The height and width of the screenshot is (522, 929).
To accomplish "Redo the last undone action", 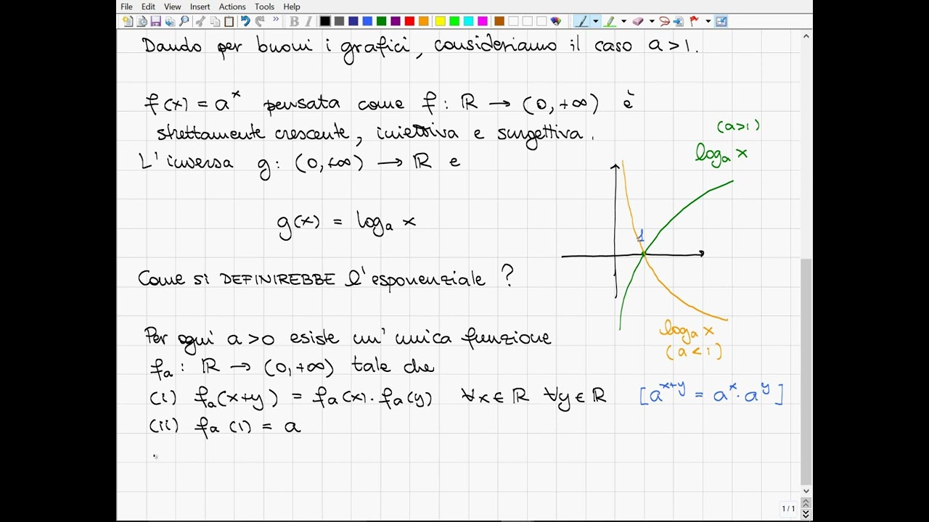I will [260, 21].
